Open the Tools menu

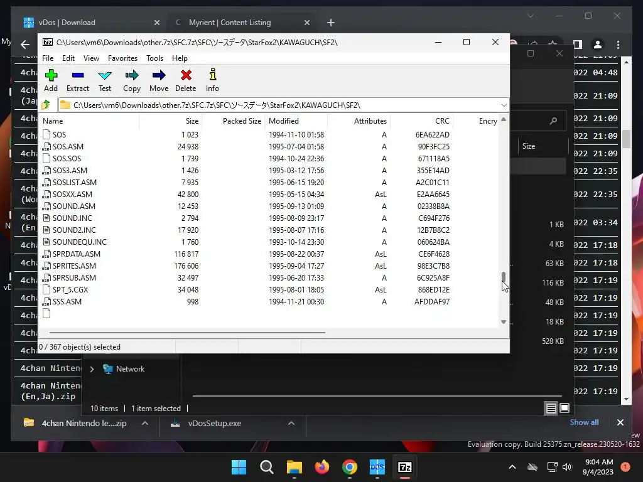pyautogui.click(x=154, y=58)
